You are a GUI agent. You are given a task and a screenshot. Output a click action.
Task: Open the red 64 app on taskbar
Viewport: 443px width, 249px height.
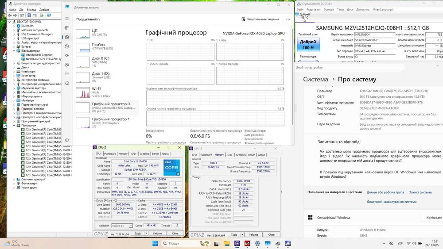[247, 243]
